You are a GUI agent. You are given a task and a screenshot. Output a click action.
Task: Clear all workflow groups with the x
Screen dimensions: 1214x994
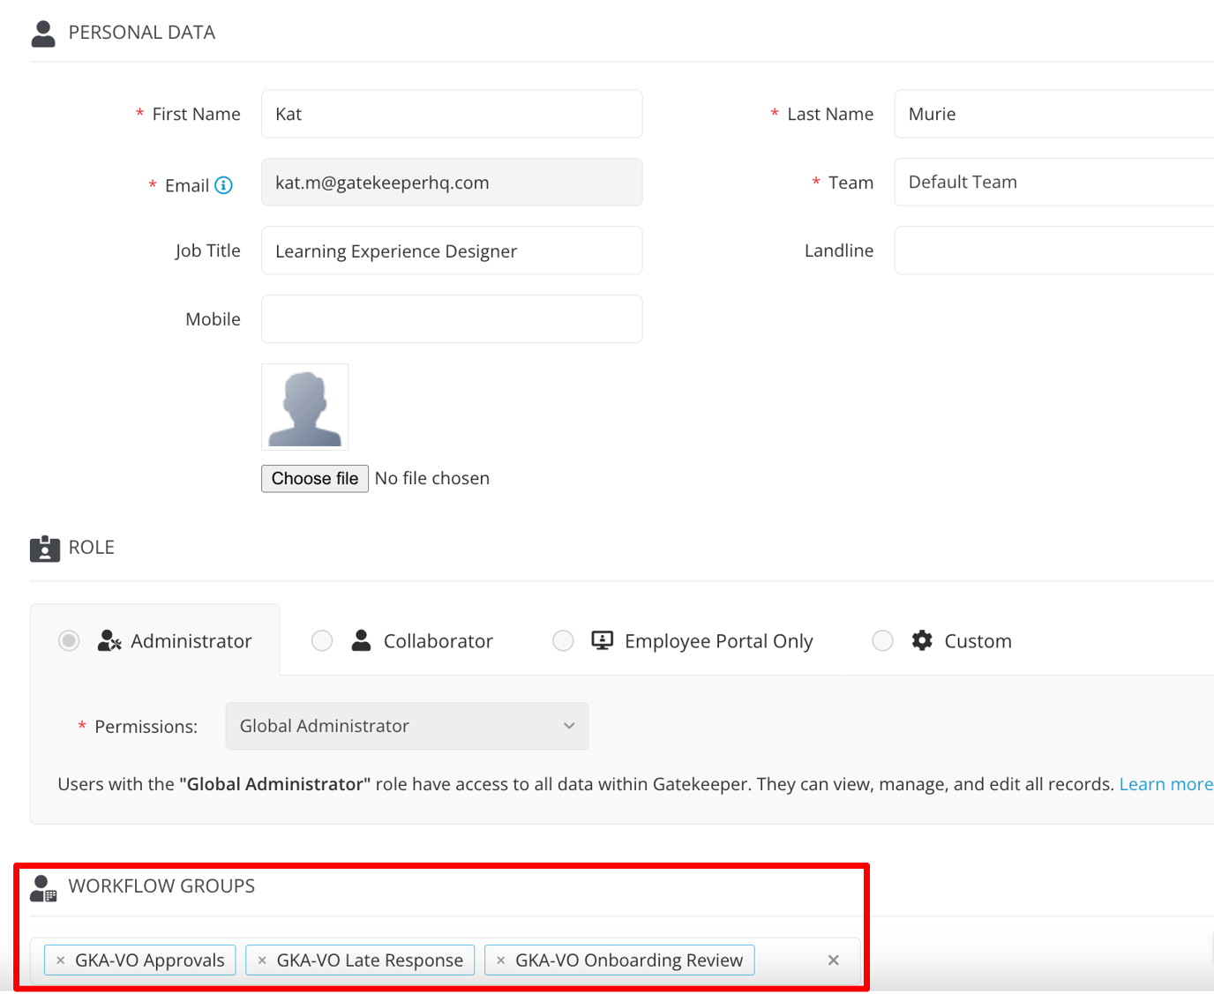[x=833, y=960]
